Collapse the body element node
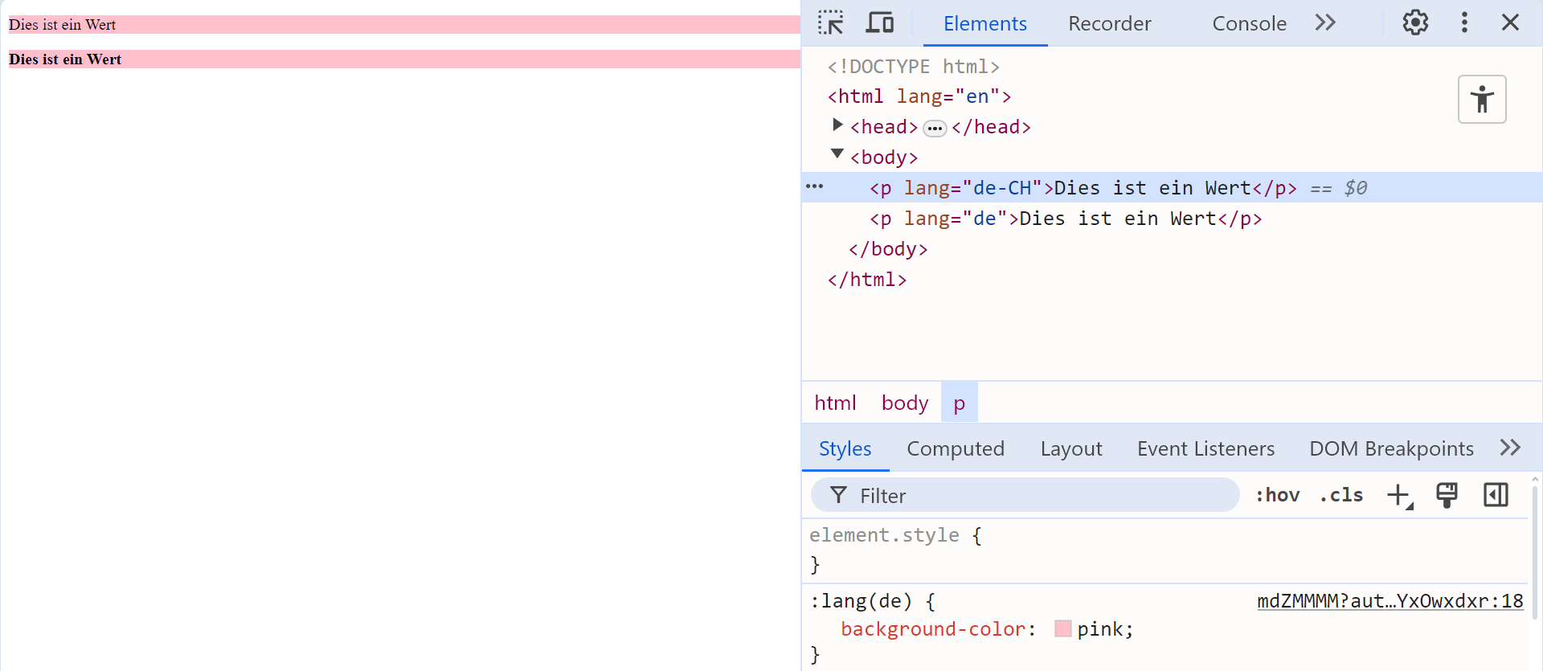Image resolution: width=1543 pixels, height=671 pixels. pos(837,154)
